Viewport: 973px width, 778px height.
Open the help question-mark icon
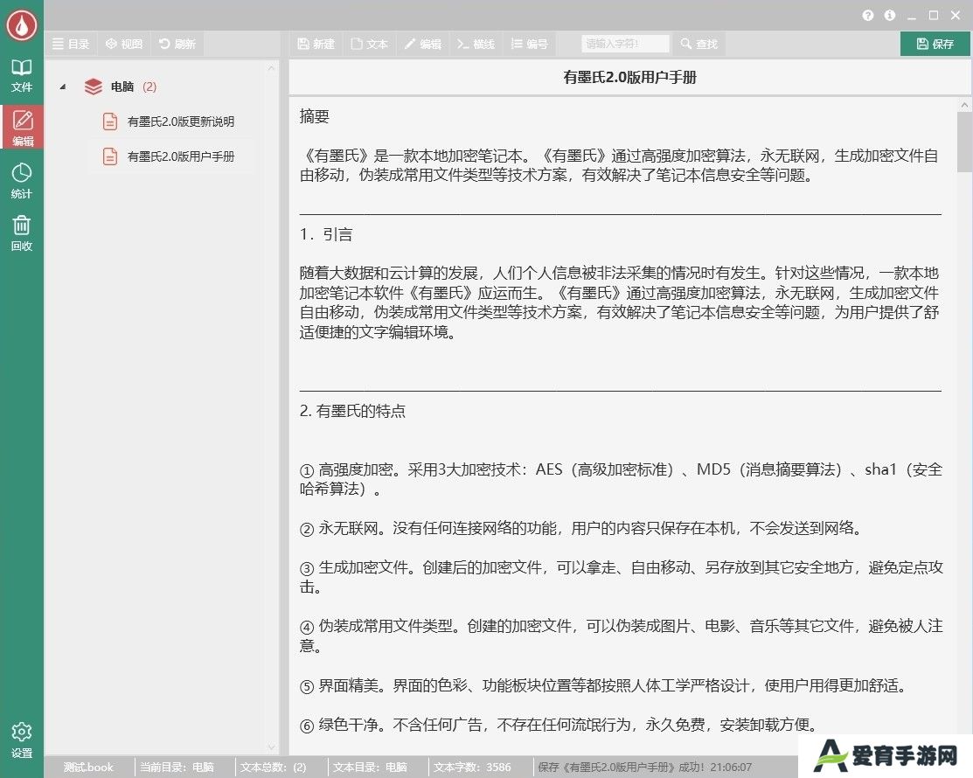[867, 16]
